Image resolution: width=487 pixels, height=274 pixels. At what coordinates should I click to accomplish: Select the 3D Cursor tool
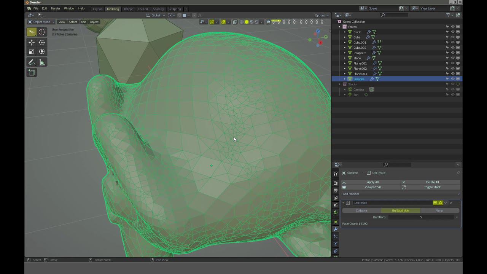42,32
